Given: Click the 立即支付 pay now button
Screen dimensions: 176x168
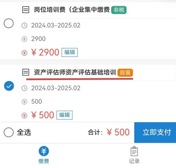Looking at the screenshot, I should (155, 132).
